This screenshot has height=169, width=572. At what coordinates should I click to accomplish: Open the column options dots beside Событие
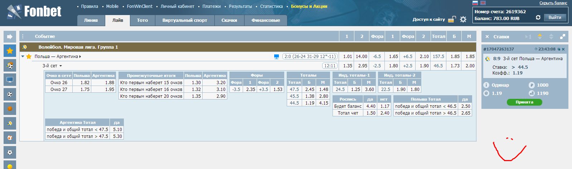(x=23, y=37)
